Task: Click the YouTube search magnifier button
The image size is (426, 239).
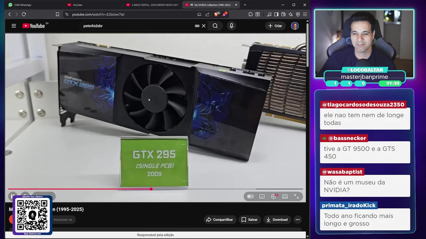Action: point(215,26)
